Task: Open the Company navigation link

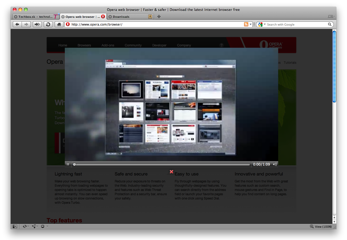Action: (x=184, y=45)
